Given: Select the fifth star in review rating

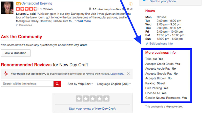Looking at the screenshot, I should [x=106, y=99].
